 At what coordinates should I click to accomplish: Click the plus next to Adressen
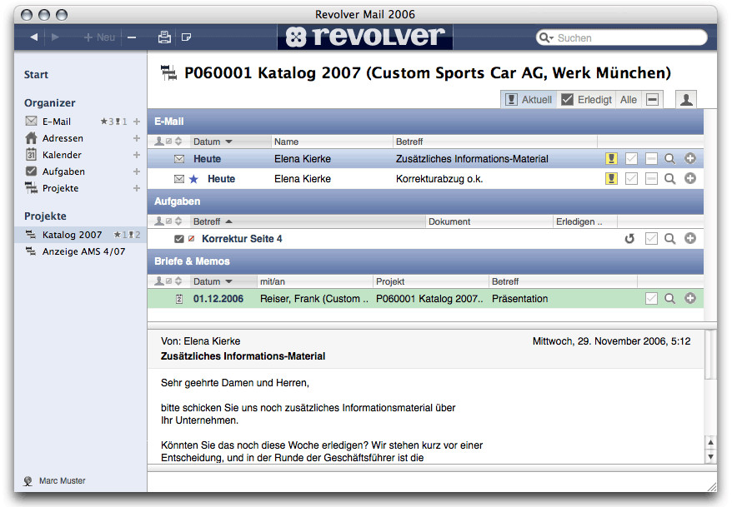coord(137,138)
